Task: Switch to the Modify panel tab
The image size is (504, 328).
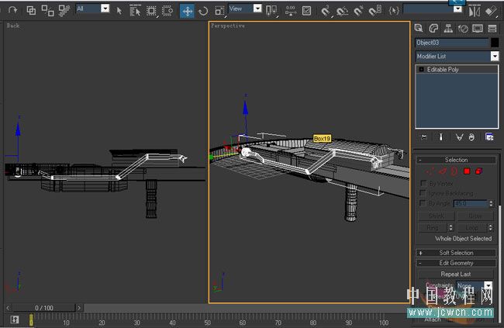Action: [433, 28]
